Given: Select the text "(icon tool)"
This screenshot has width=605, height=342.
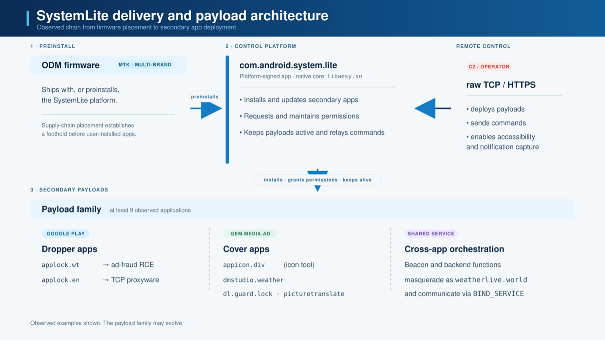Looking at the screenshot, I should pyautogui.click(x=299, y=265).
